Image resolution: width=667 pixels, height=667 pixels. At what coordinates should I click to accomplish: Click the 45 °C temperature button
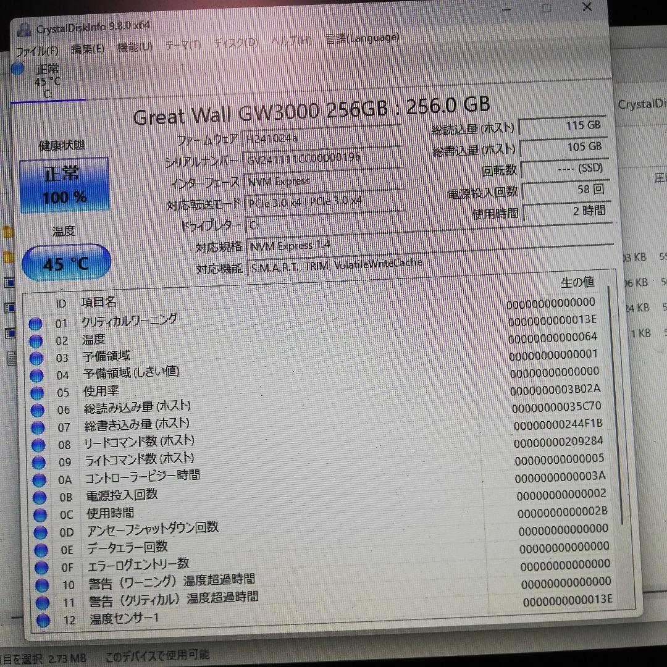click(66, 263)
